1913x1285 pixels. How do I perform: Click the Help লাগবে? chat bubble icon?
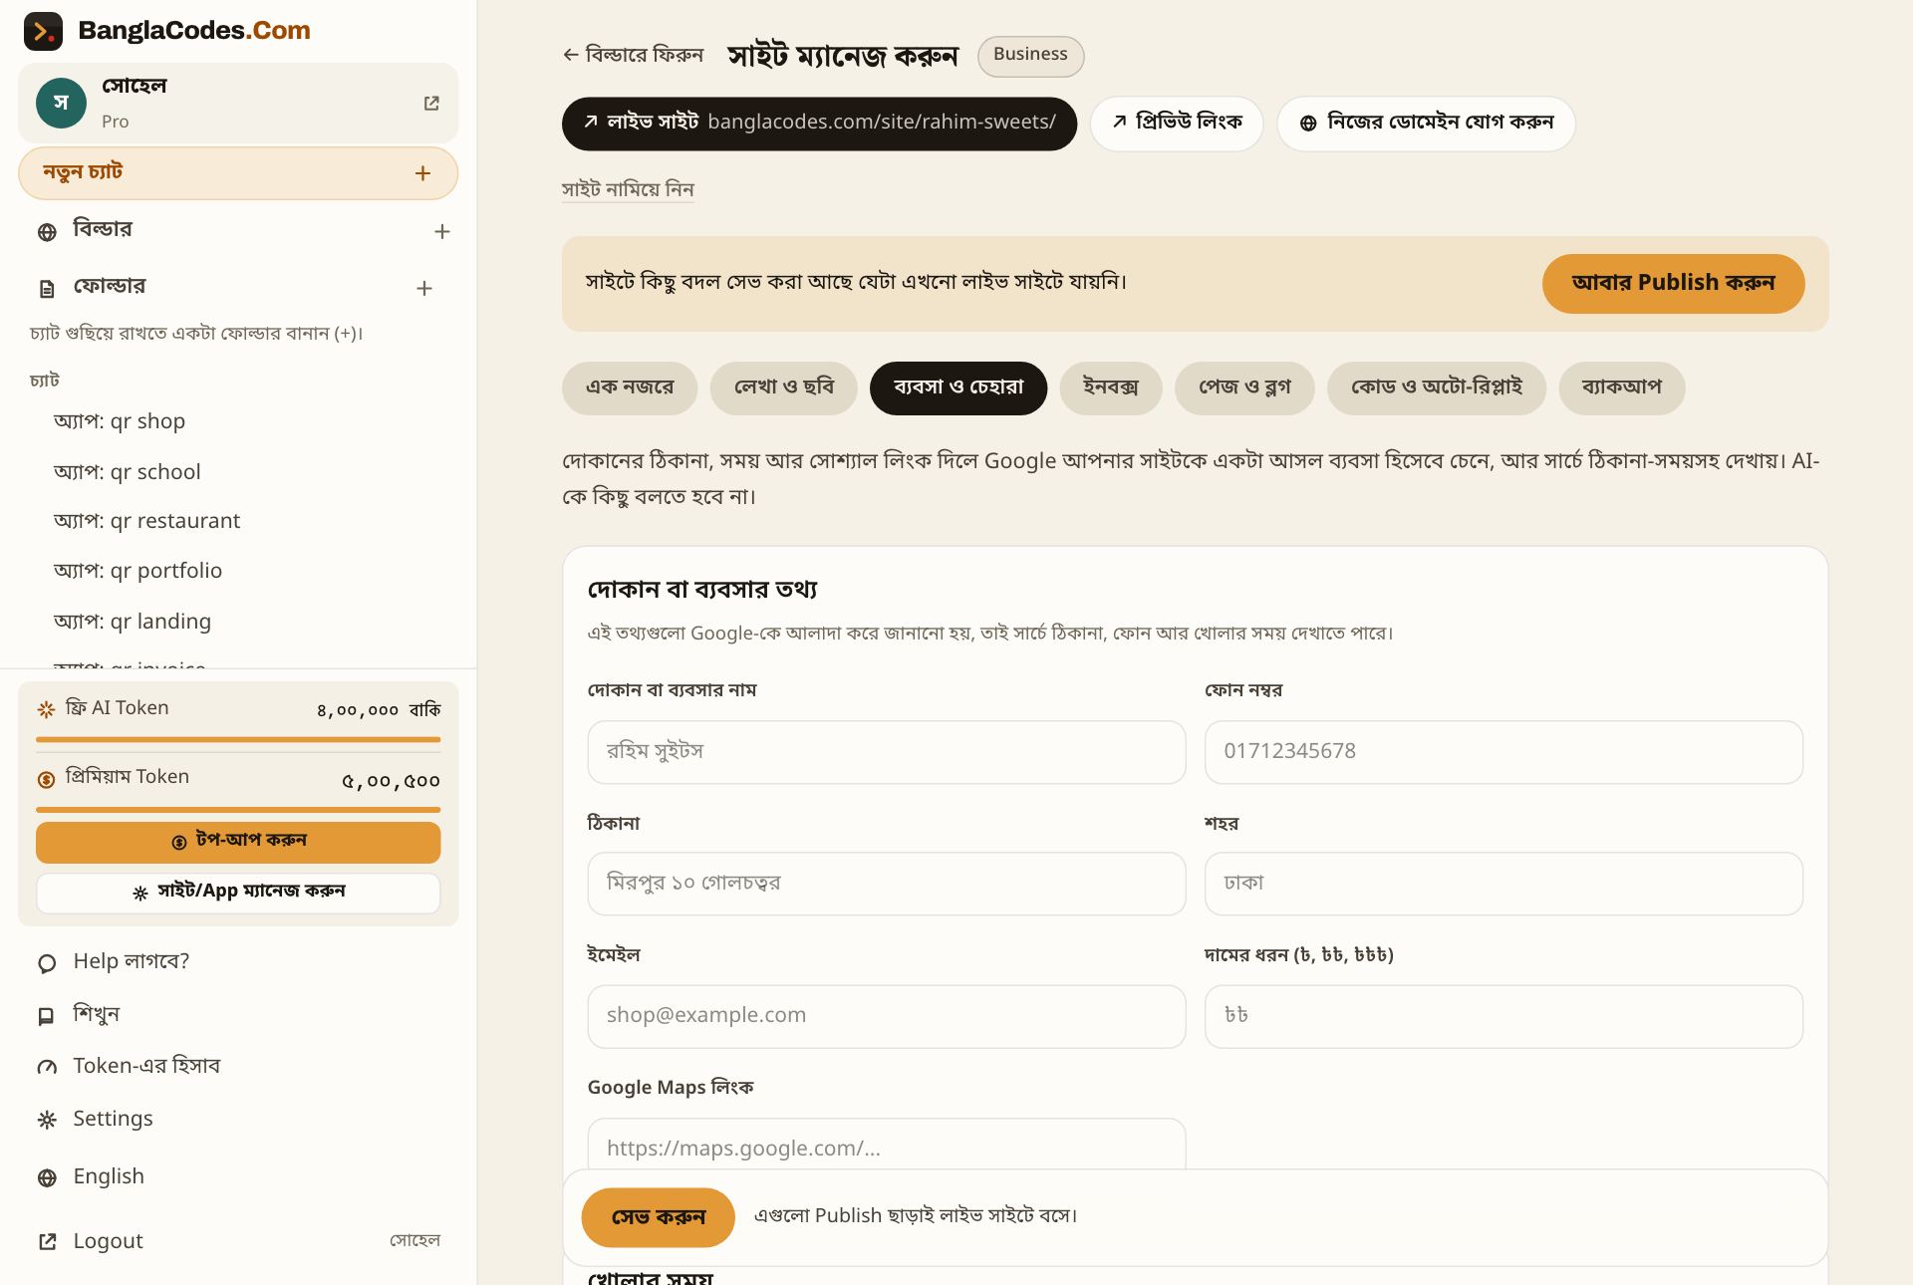tap(47, 963)
